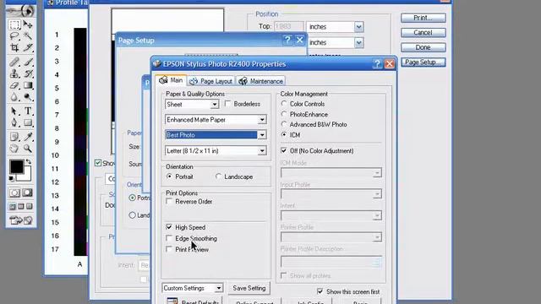Viewport: 541px width, 304px height.
Task: Enable the Edge Smoothing checkbox
Action: pyautogui.click(x=169, y=238)
